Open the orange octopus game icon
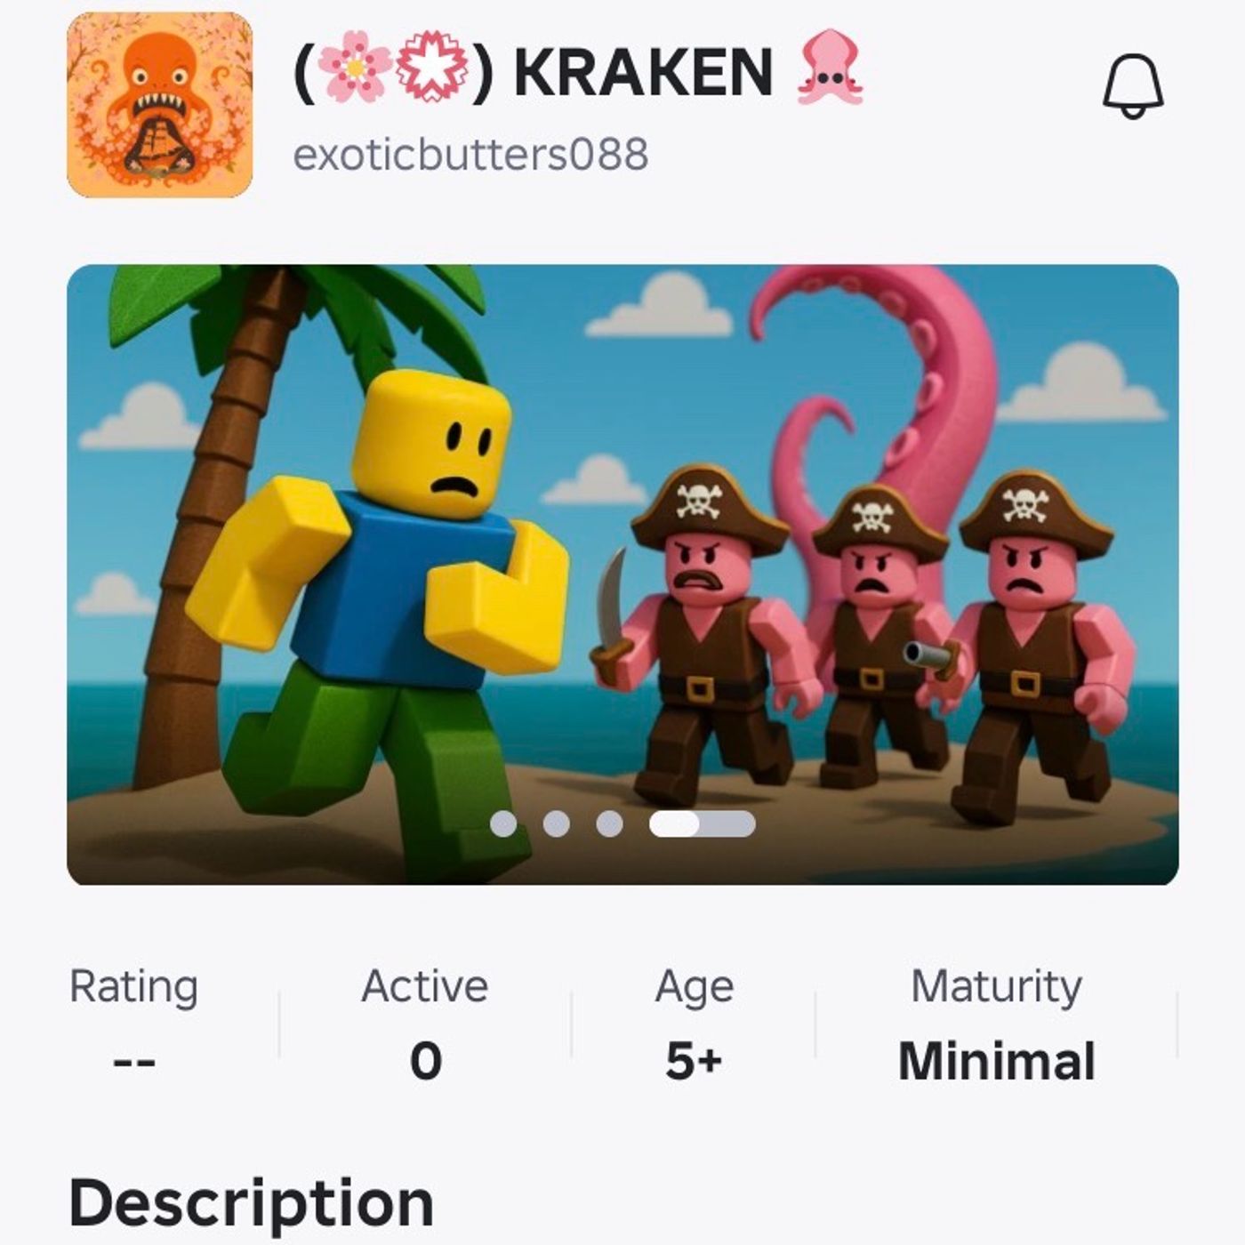This screenshot has width=1245, height=1245. point(160,104)
